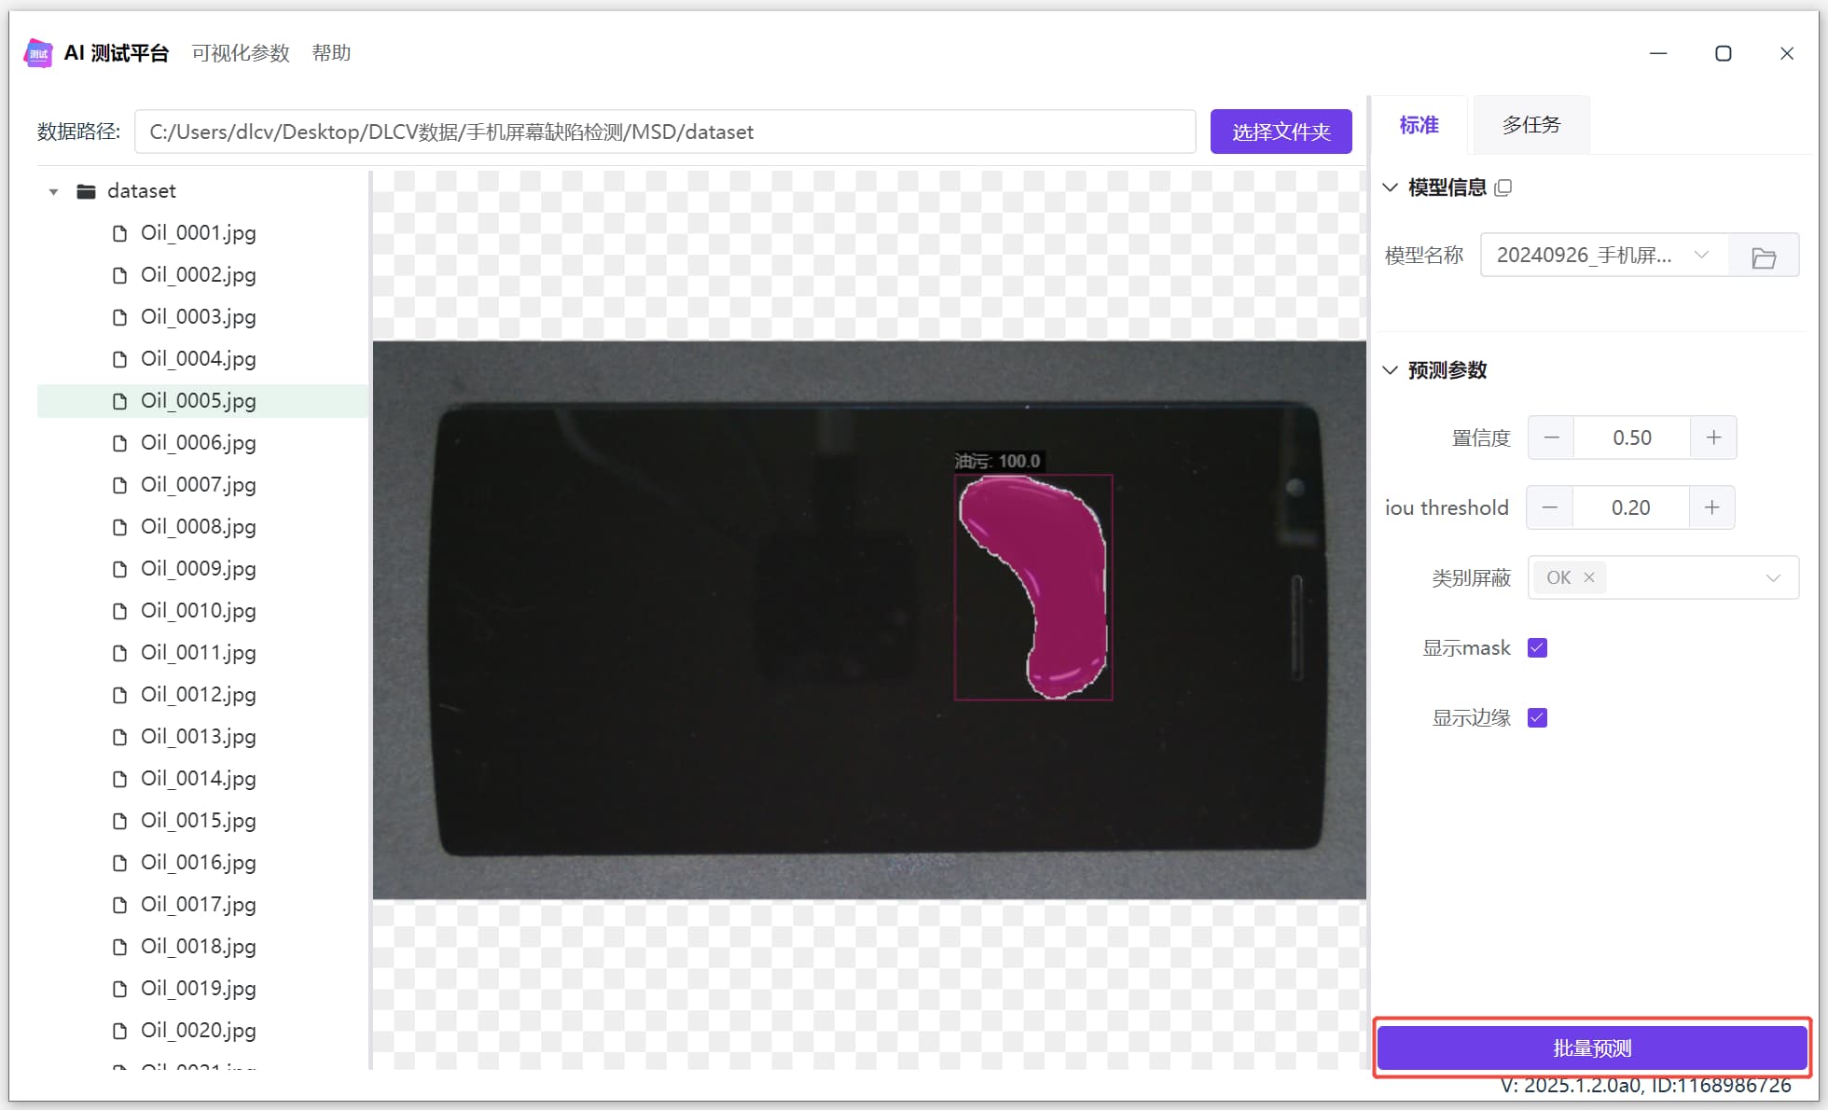This screenshot has width=1828, height=1110.
Task: Select Oil_0009.jpg in file tree
Action: (x=198, y=569)
